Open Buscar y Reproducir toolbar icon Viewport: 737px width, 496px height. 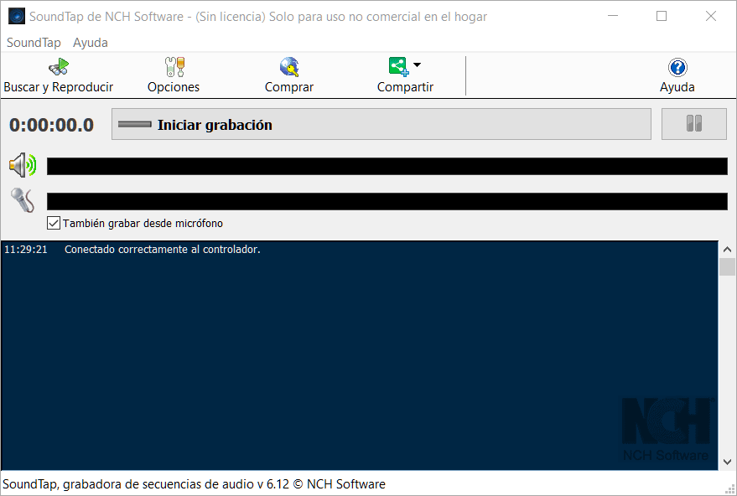tap(59, 67)
